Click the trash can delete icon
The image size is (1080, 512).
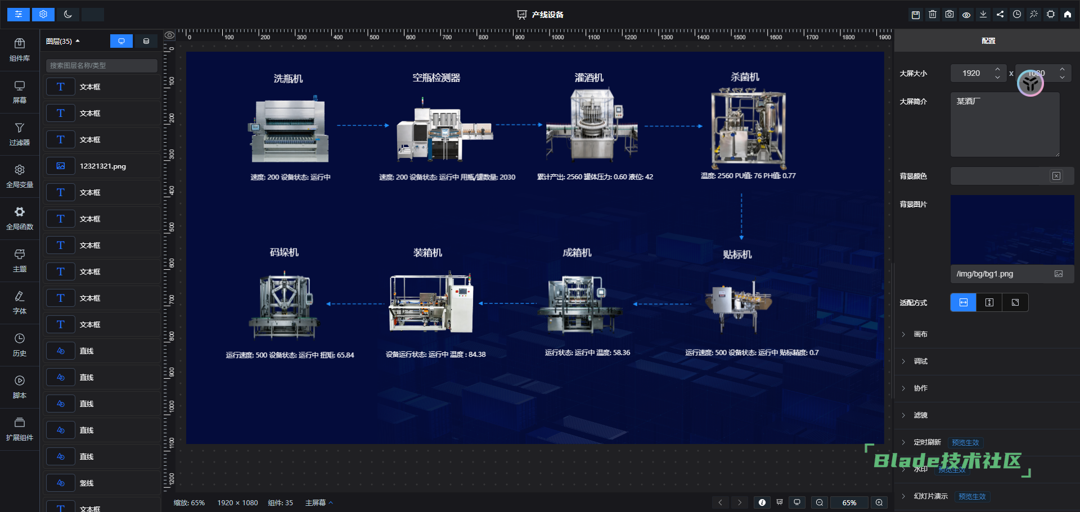(x=933, y=15)
